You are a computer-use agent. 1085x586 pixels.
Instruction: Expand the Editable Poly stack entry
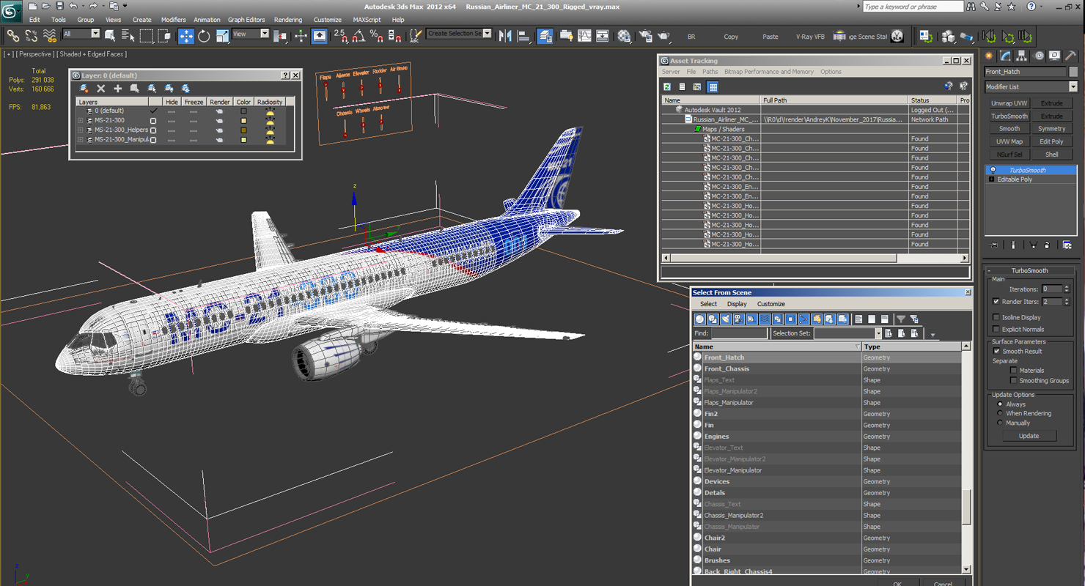(x=992, y=179)
